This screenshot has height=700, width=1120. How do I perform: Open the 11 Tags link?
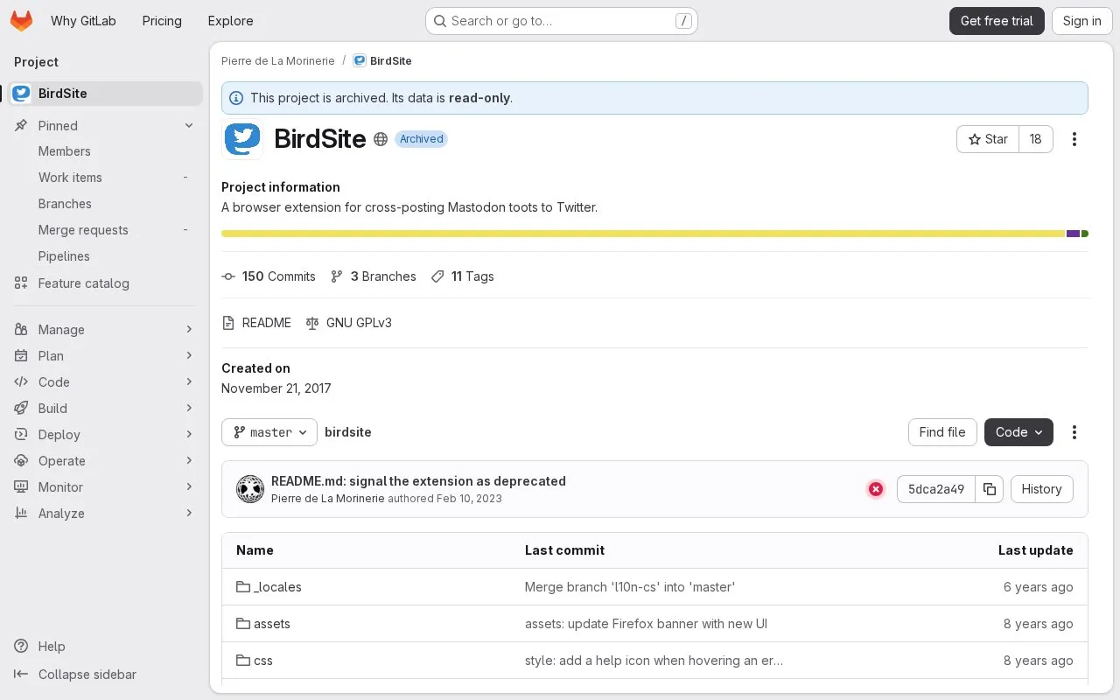tap(462, 276)
